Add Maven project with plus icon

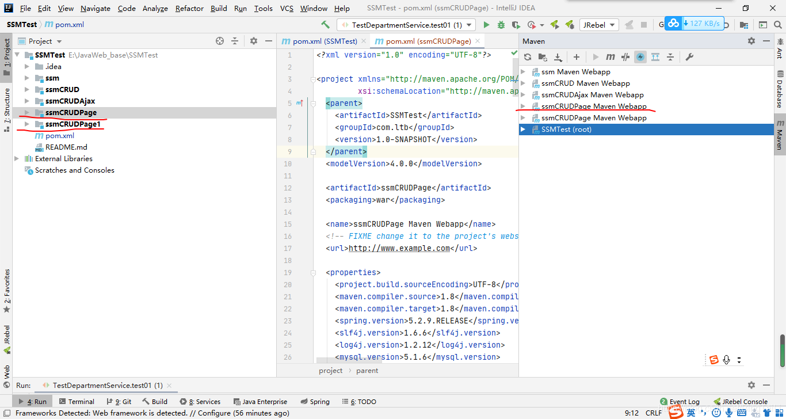[577, 57]
